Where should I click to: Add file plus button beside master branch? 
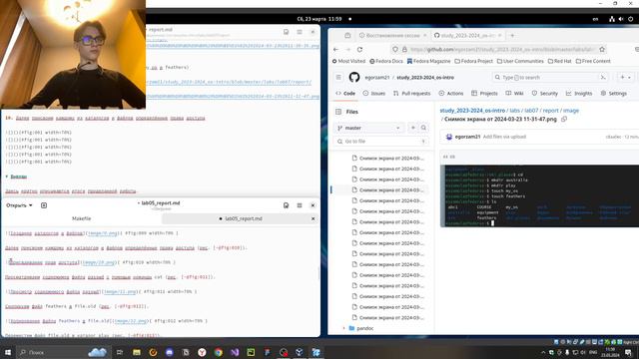point(412,128)
